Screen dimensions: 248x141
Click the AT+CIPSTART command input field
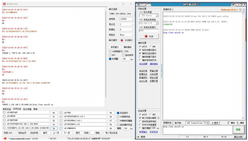click(x=28, y=124)
